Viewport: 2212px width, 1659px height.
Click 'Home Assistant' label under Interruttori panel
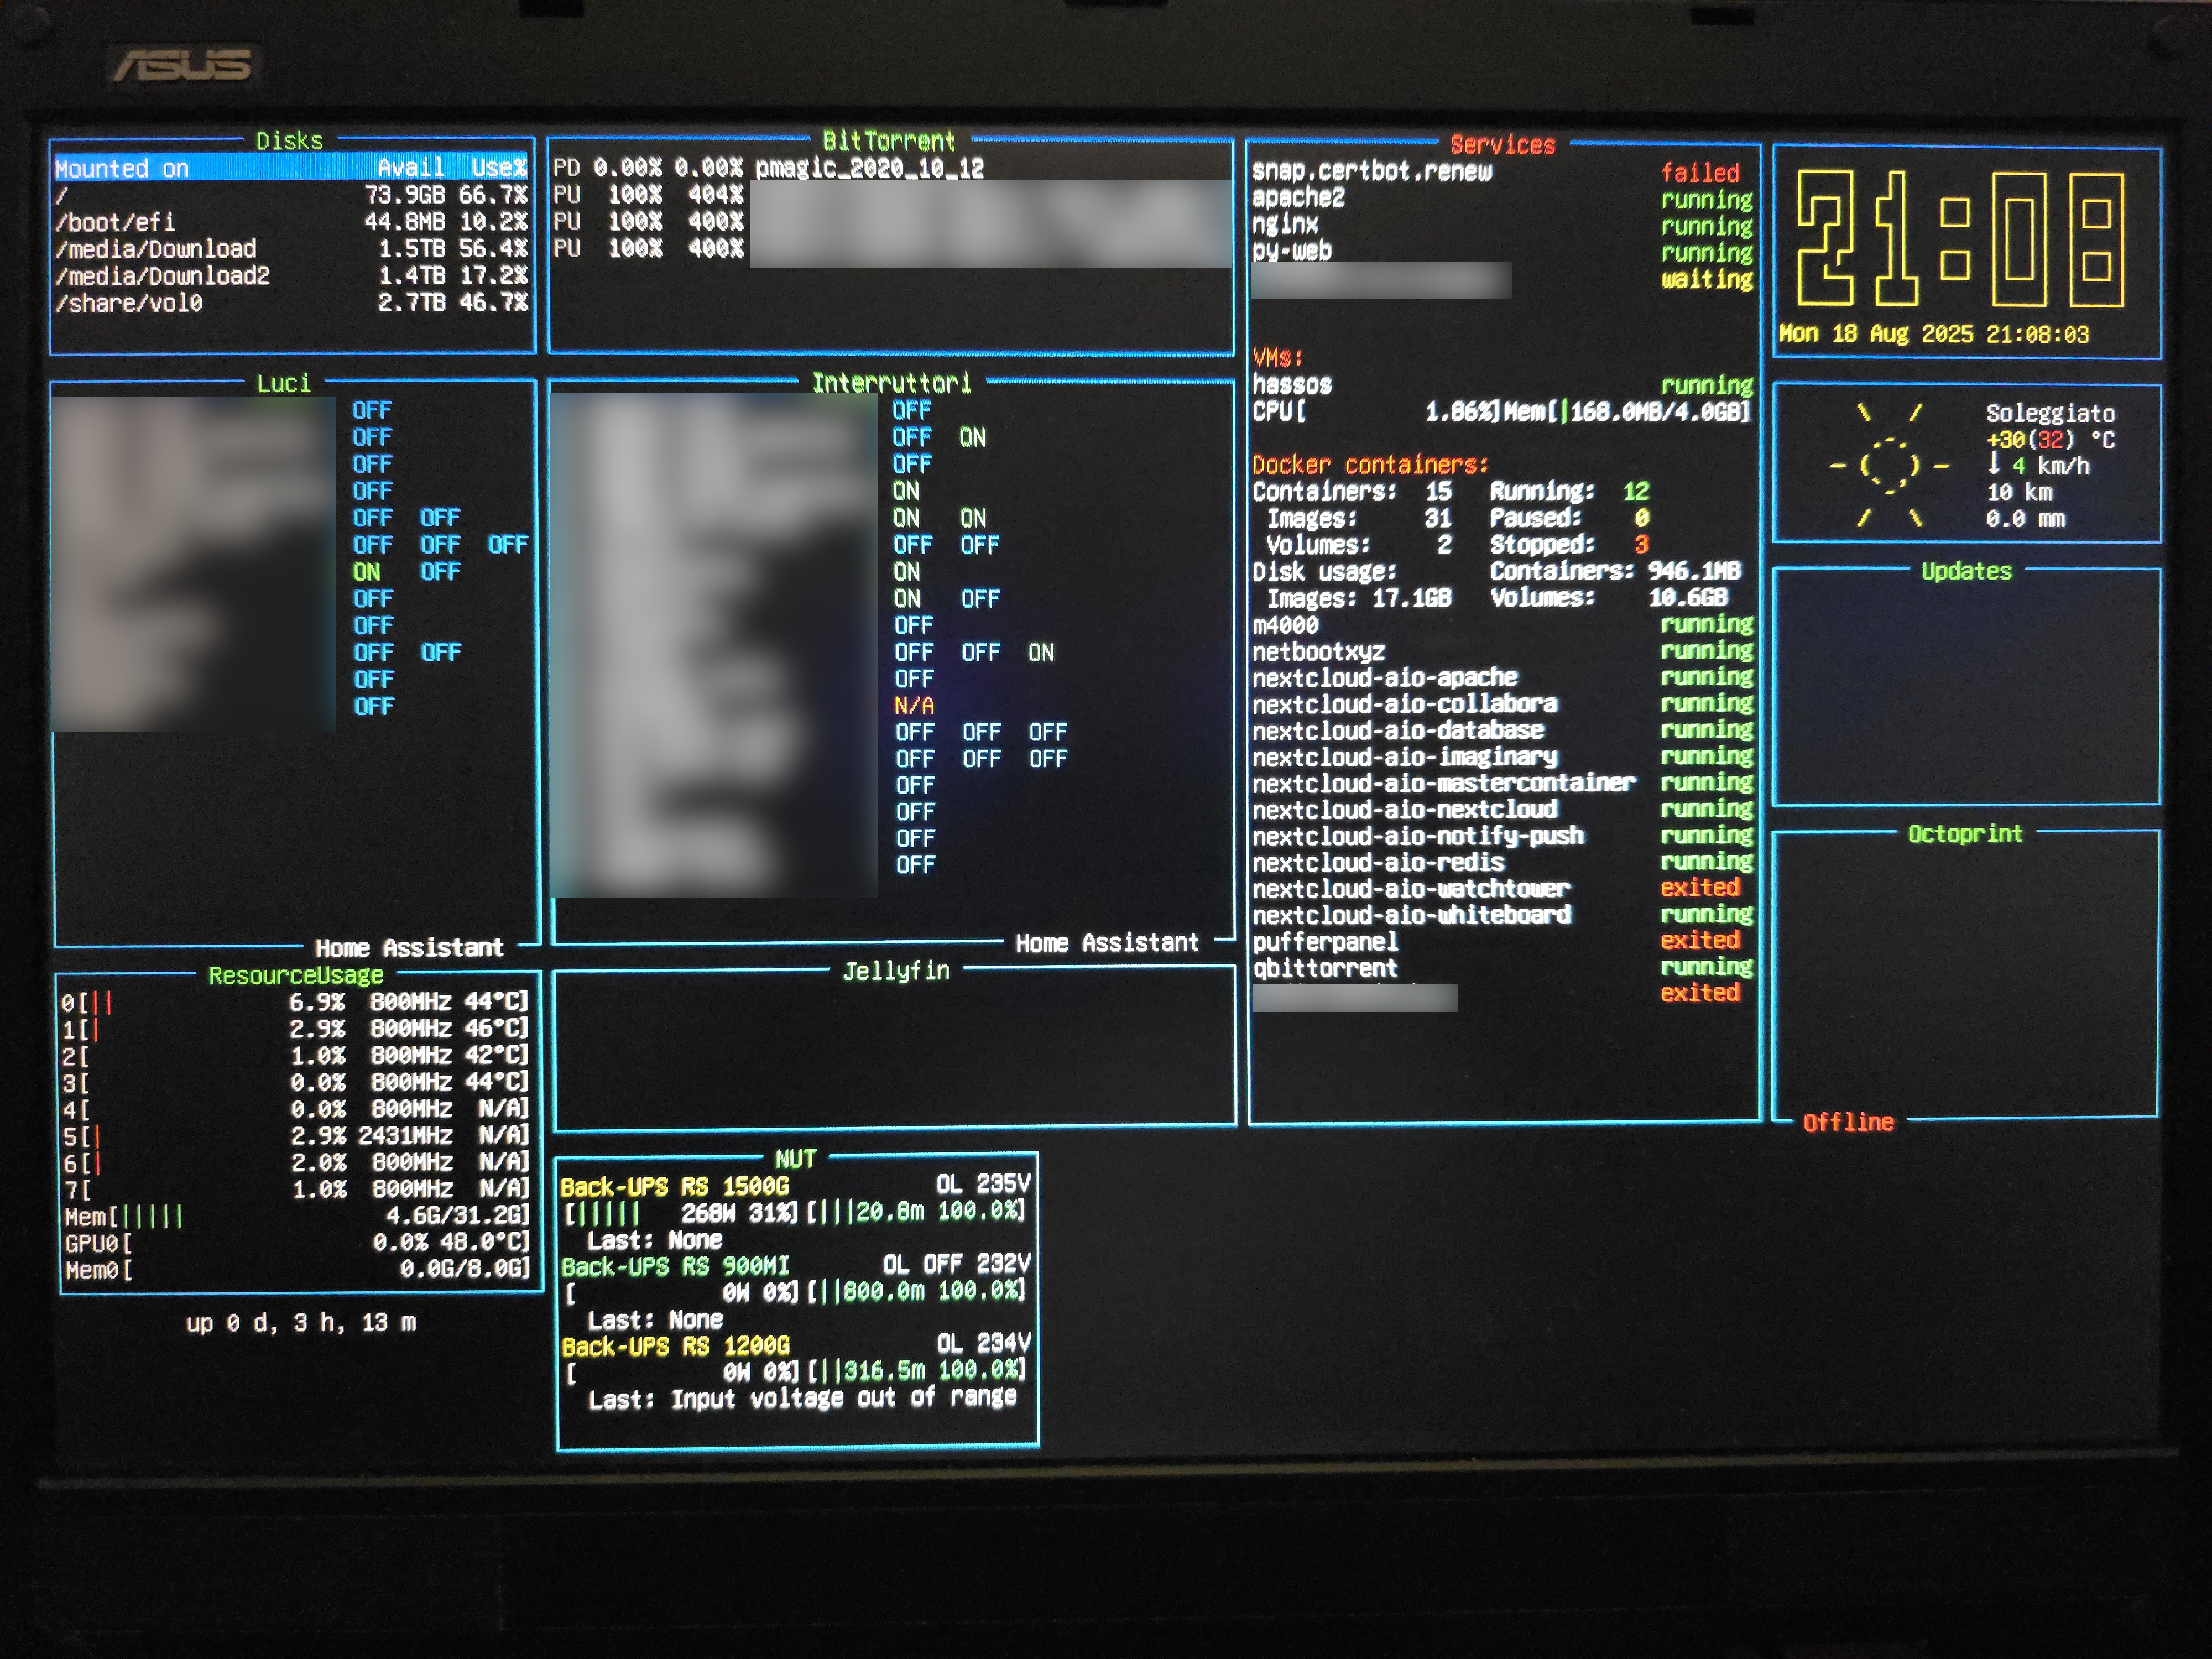pyautogui.click(x=1107, y=943)
